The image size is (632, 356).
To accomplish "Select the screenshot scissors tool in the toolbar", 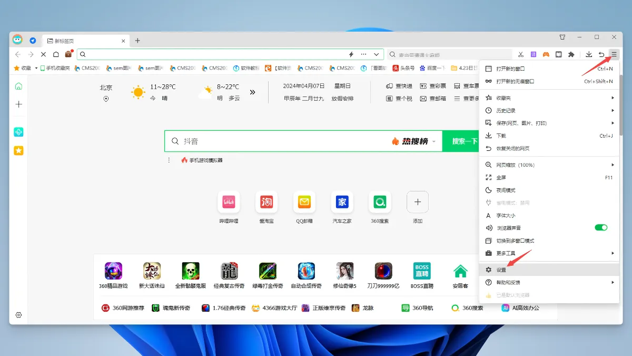I will 520,54.
